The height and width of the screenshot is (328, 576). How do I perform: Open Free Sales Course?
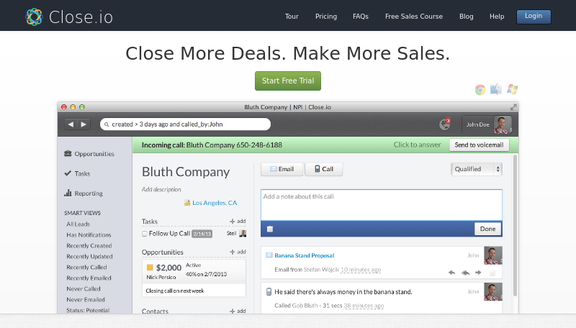click(x=413, y=17)
